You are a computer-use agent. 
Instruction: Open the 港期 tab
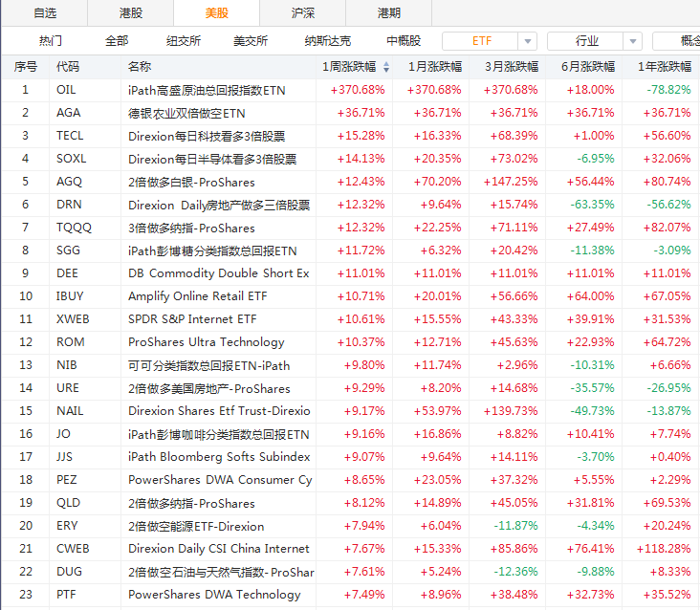[389, 13]
